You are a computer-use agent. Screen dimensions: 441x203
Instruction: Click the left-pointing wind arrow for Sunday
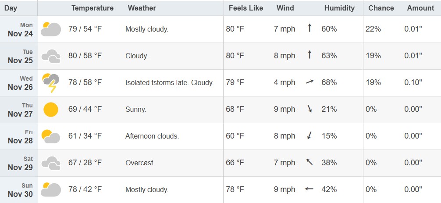[x=309, y=189]
